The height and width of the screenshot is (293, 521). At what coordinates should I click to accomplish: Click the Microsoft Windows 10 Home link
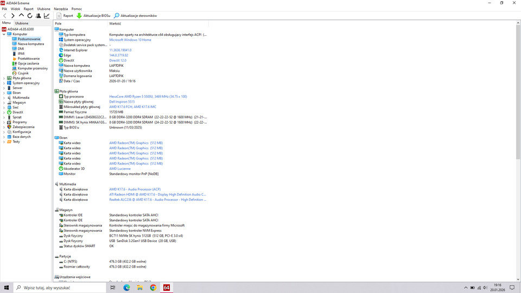[130, 40]
